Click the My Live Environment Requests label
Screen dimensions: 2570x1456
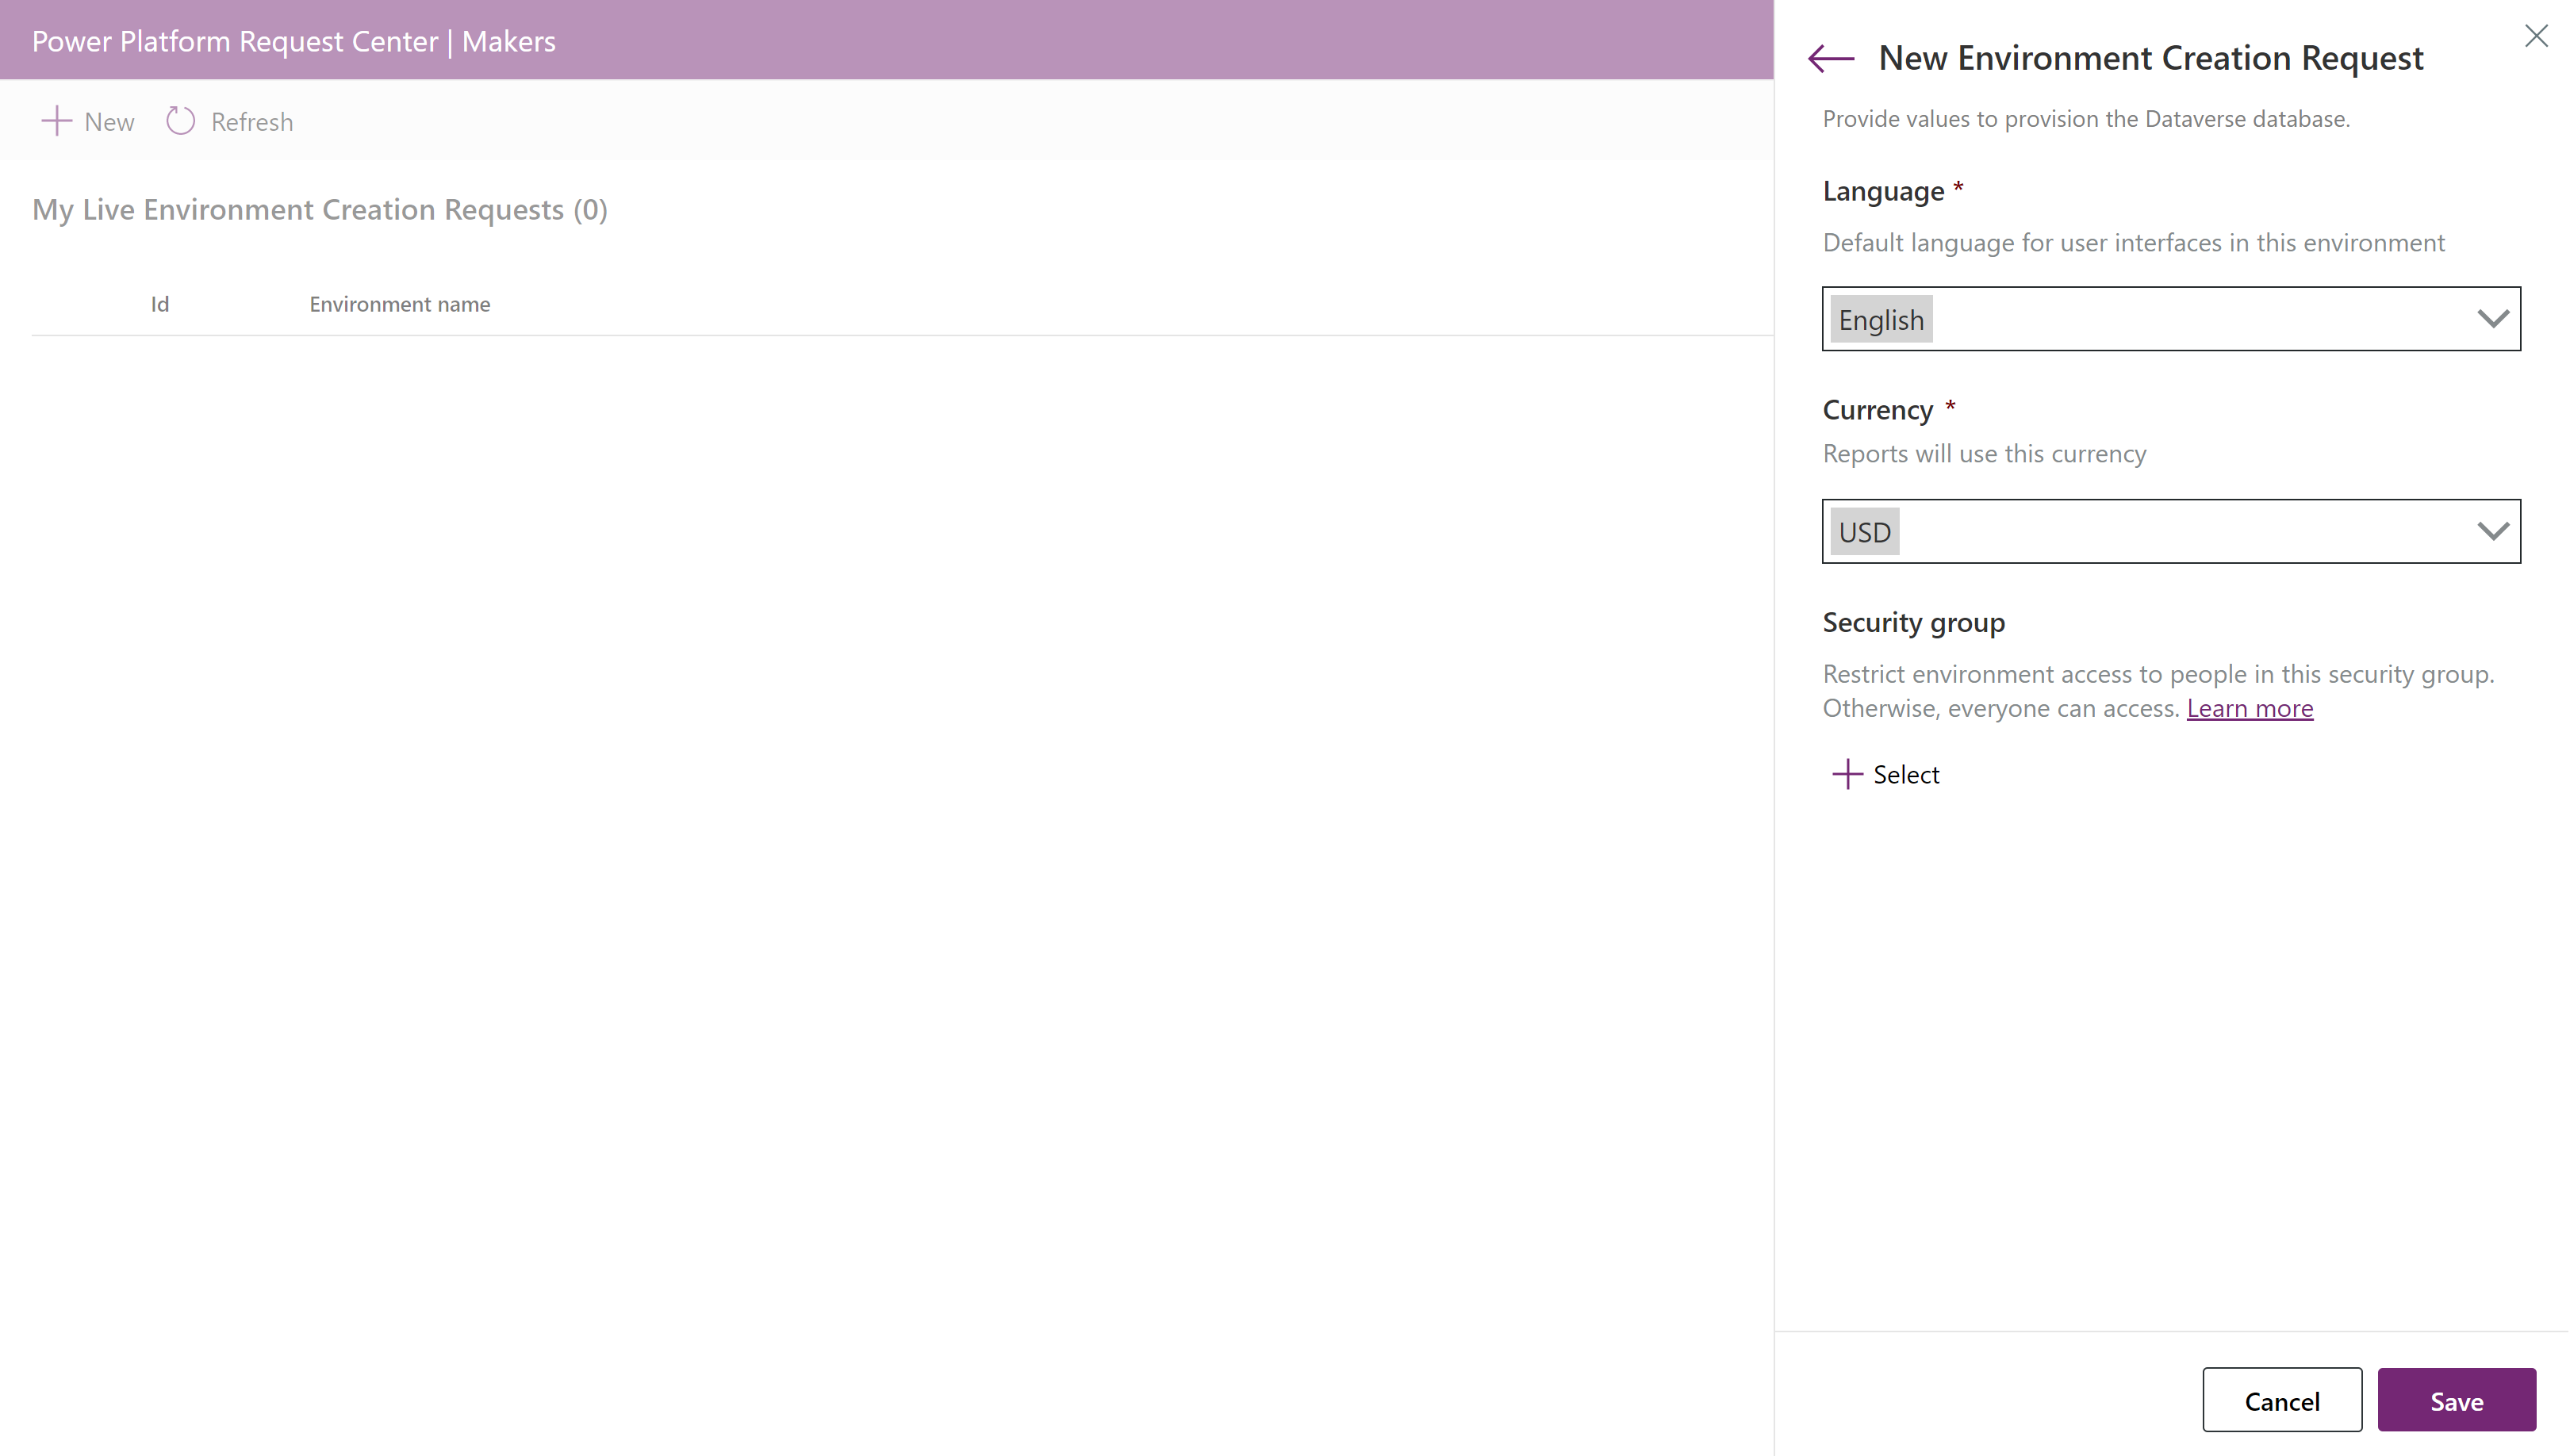tap(320, 209)
